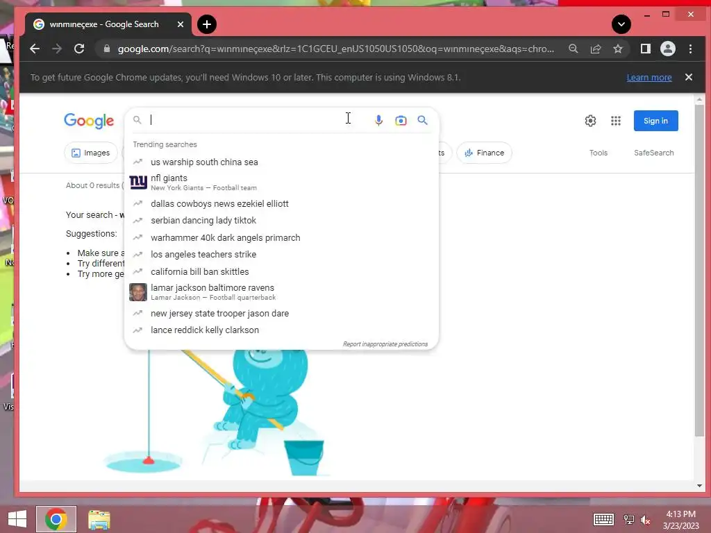This screenshot has width=711, height=533.
Task: Expand the tab search dropdown arrow
Action: point(621,24)
